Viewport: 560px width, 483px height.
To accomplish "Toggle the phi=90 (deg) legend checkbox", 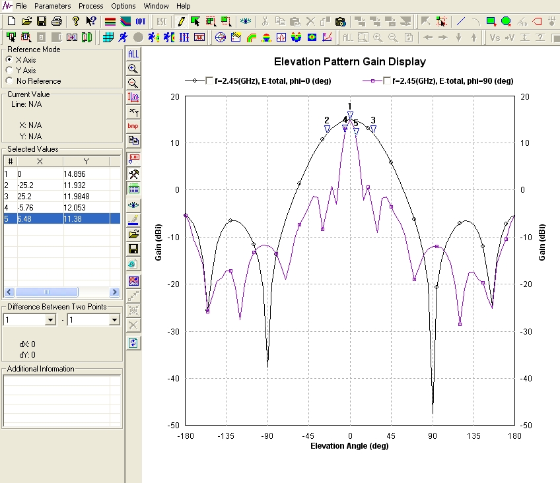I will point(386,81).
